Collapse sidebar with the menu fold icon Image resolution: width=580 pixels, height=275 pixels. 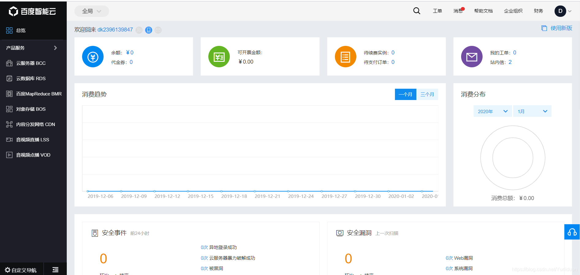point(55,269)
